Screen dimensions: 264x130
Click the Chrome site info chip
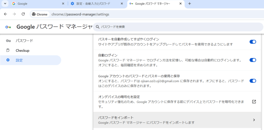coord(40,14)
